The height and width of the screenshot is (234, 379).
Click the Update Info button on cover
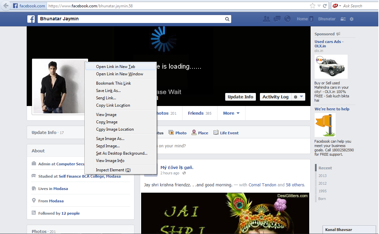240,97
